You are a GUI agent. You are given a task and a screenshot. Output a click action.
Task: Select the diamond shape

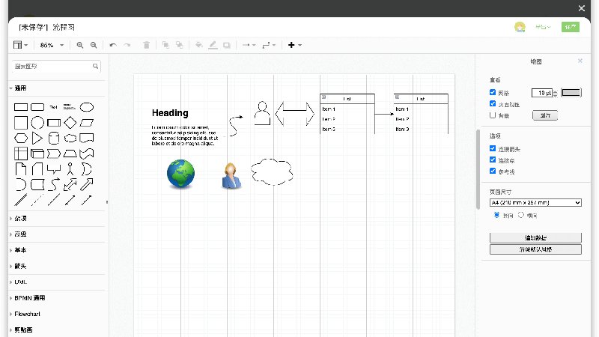pos(70,123)
